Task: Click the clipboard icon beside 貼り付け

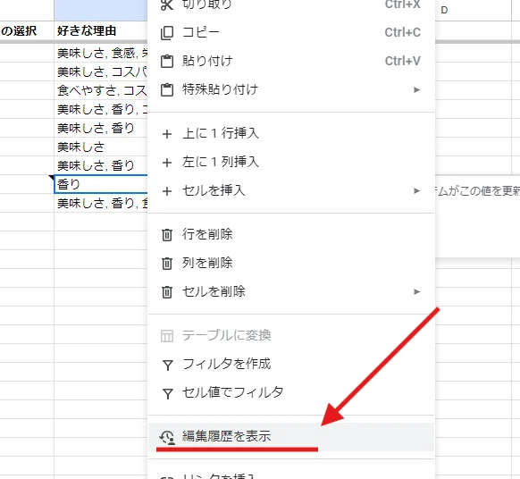Action: pos(167,62)
